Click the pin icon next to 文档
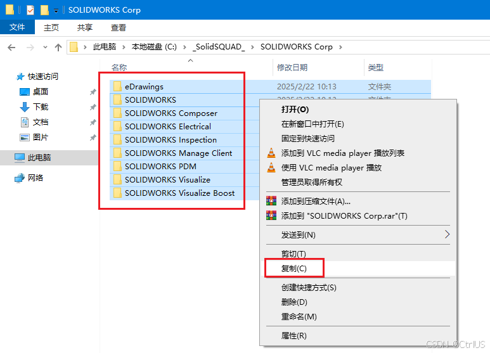Screen dimensions: 490x353 (93, 122)
